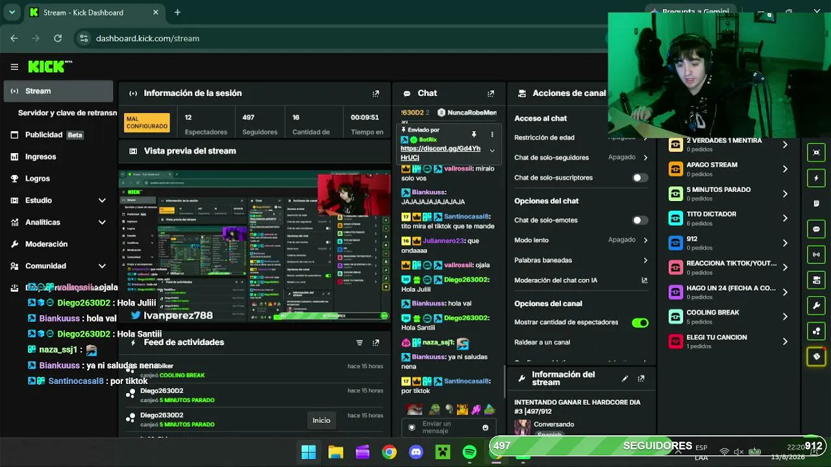831x467 pixels.
Task: Expand the pinned BotRix message
Action: point(492,150)
